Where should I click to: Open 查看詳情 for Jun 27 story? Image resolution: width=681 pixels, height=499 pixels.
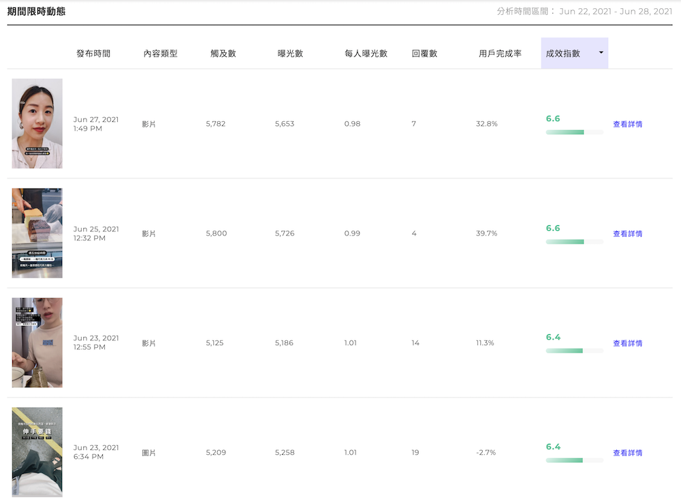click(627, 124)
